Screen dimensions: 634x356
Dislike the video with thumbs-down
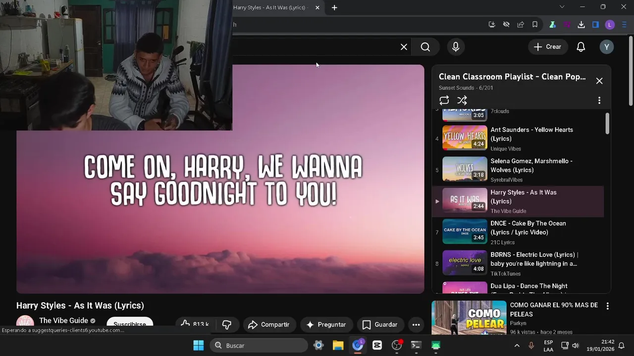click(227, 324)
